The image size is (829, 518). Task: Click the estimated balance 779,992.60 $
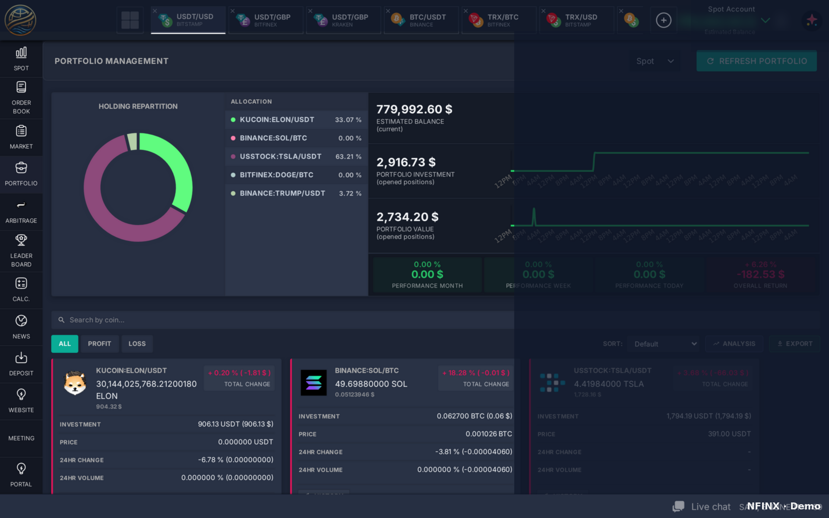click(414, 109)
